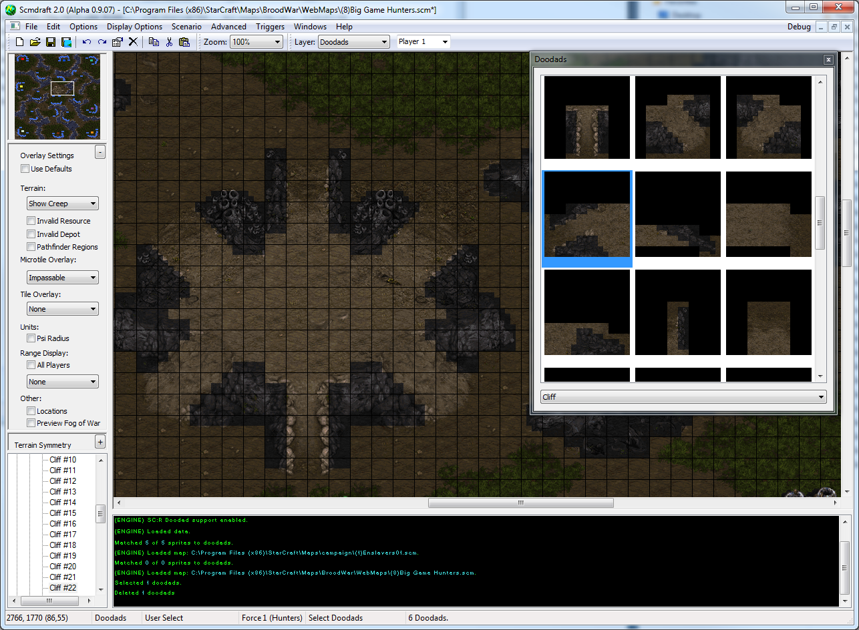Viewport: 859px width, 630px height.
Task: Click the Doodads palette vertical scrollbar thumb
Action: click(x=820, y=222)
